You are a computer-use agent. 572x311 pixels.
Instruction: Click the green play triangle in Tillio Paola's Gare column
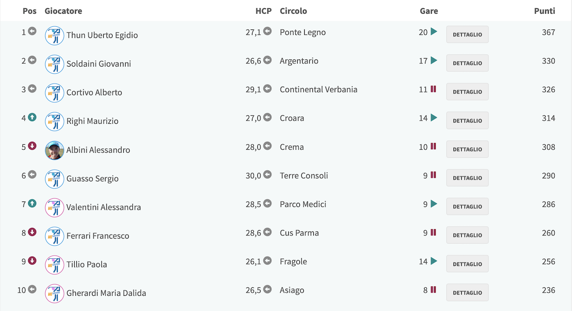(x=434, y=261)
